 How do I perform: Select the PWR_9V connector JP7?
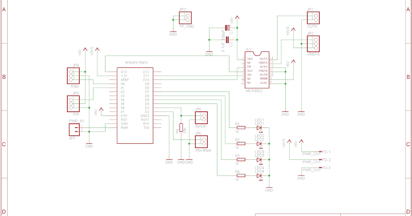point(74,130)
